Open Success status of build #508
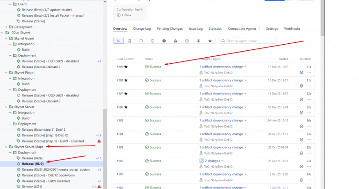The height and width of the screenshot is (189, 359). click(155, 80)
